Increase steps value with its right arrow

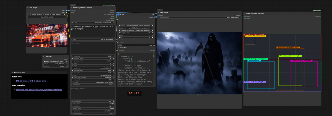click(x=153, y=35)
